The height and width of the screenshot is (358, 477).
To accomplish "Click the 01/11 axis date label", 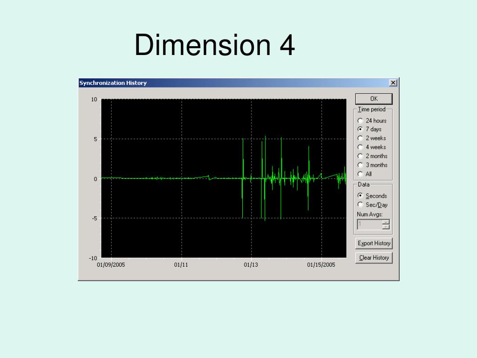I will click(181, 265).
